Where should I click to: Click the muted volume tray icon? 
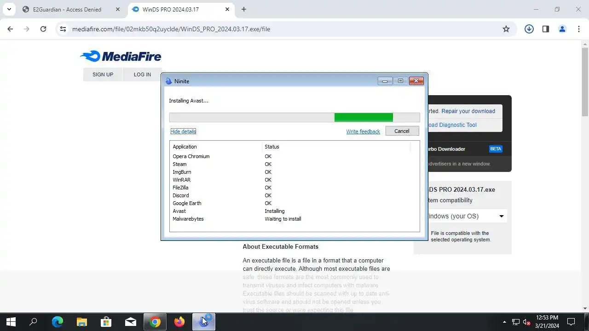coord(527,322)
